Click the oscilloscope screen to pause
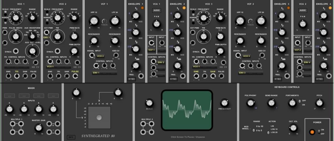334x141 pixels. pyautogui.click(x=187, y=110)
